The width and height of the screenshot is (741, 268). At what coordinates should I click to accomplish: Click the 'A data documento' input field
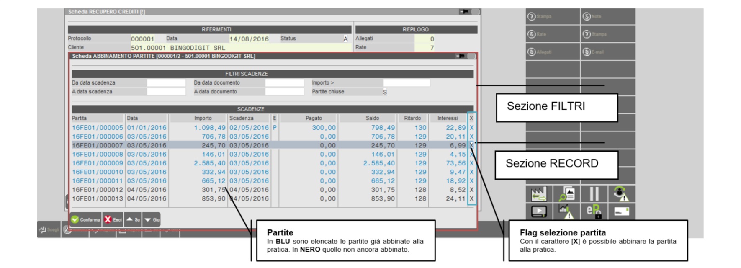pyautogui.click(x=284, y=92)
